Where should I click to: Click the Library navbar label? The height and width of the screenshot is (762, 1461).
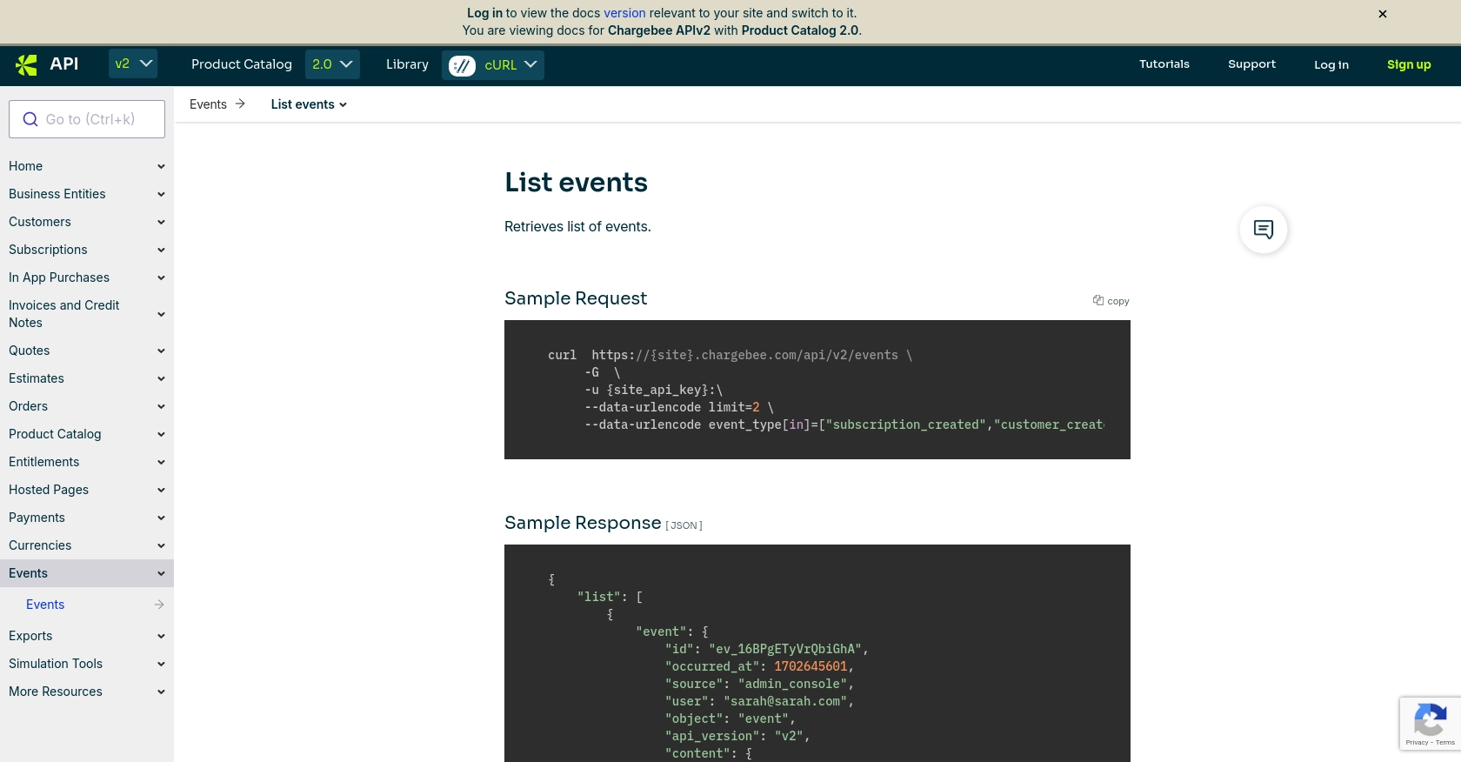[x=407, y=64]
